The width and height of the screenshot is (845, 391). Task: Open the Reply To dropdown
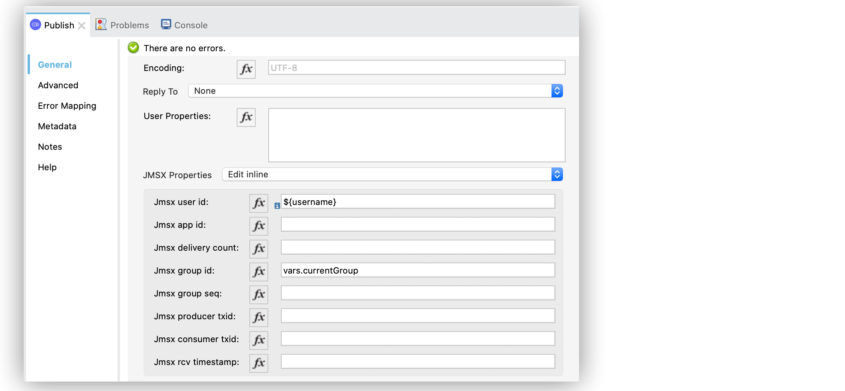click(557, 91)
